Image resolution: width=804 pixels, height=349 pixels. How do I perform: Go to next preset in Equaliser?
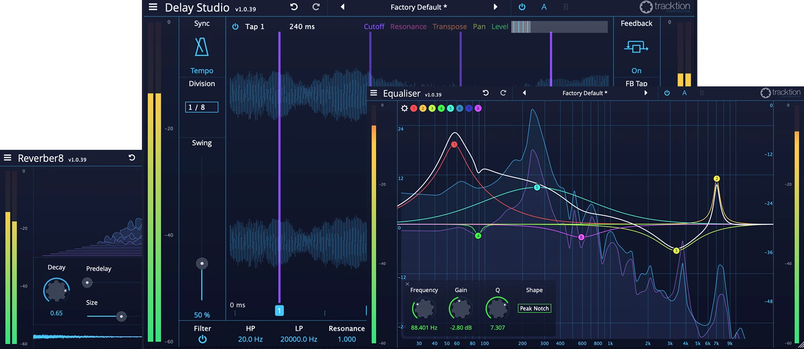(x=646, y=93)
